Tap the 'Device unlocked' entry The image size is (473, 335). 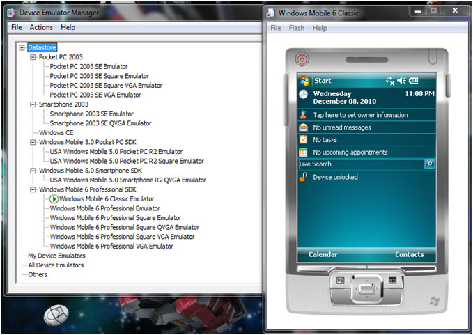[335, 177]
